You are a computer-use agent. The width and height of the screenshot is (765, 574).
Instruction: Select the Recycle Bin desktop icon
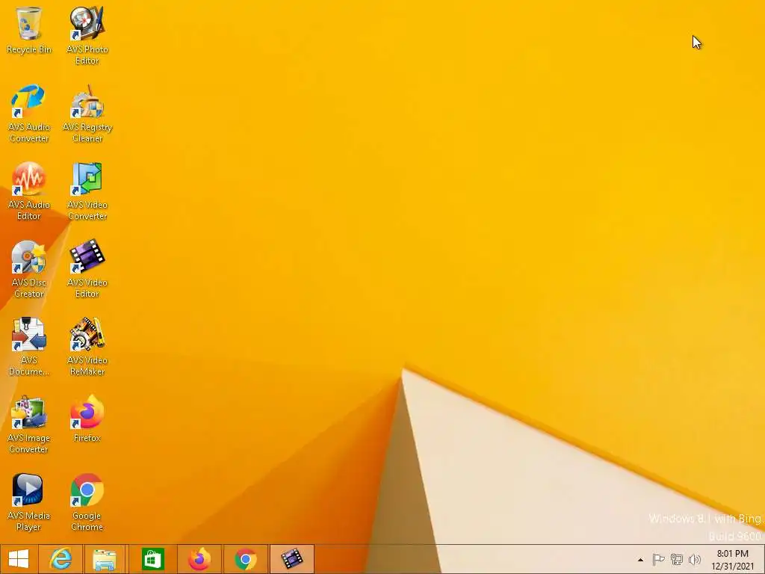[29, 30]
